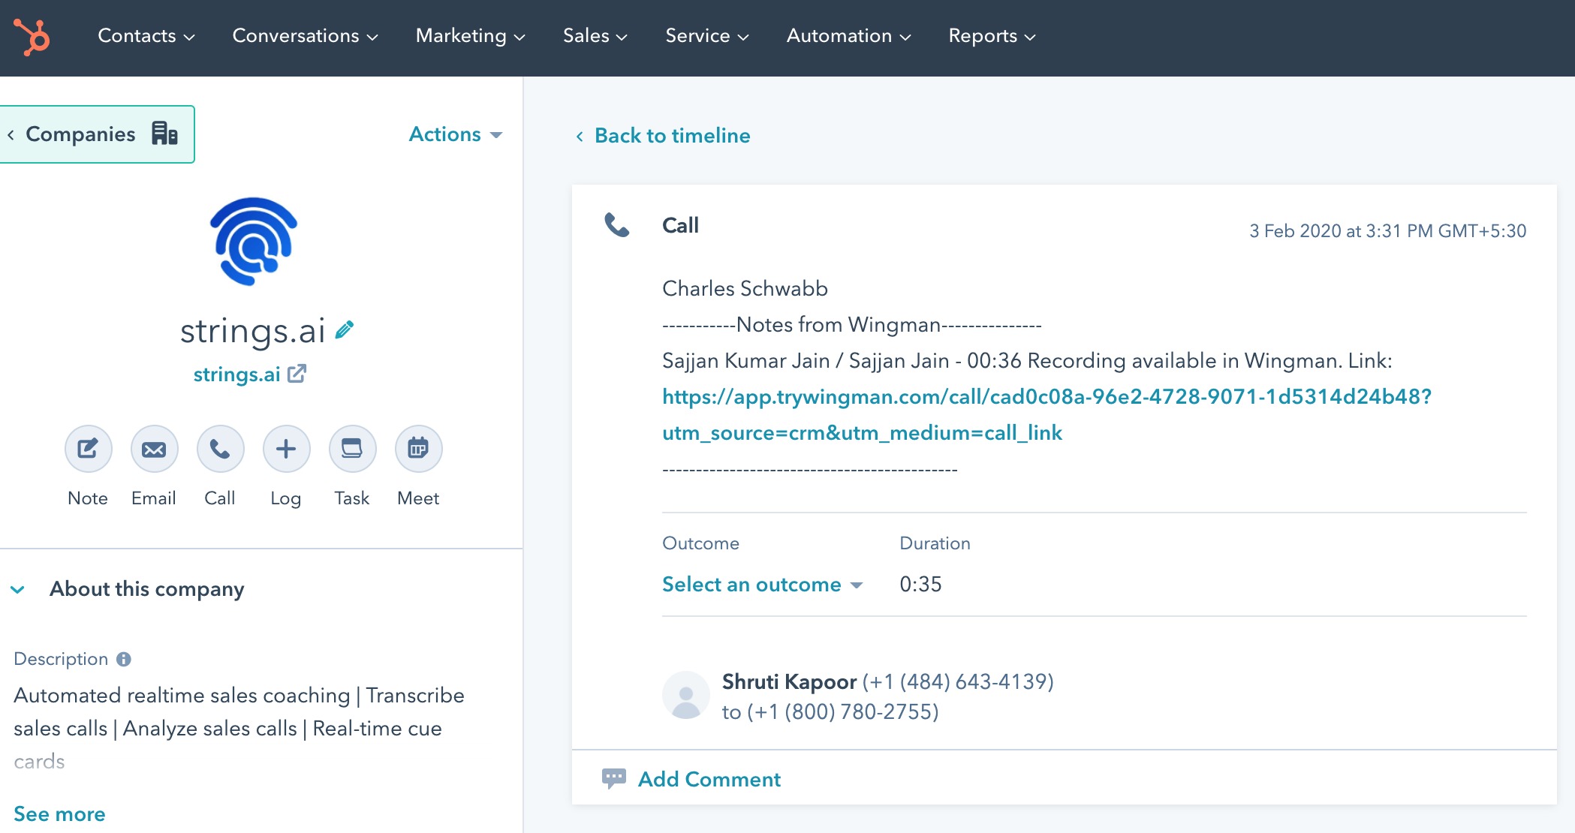The image size is (1575, 833).
Task: Click the company description text
Action: [x=239, y=728]
